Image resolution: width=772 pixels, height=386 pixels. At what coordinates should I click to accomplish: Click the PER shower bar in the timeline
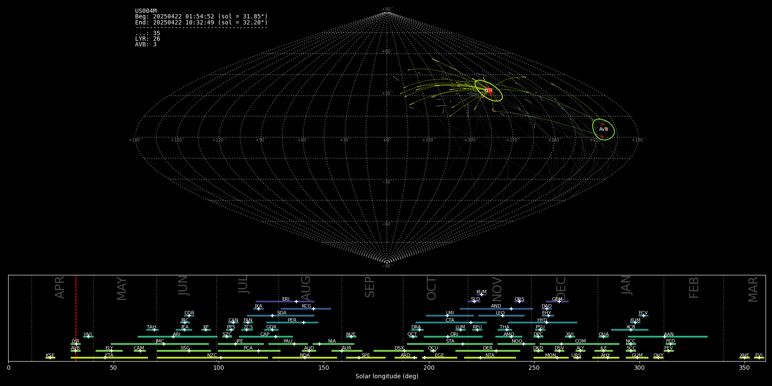coord(292,323)
